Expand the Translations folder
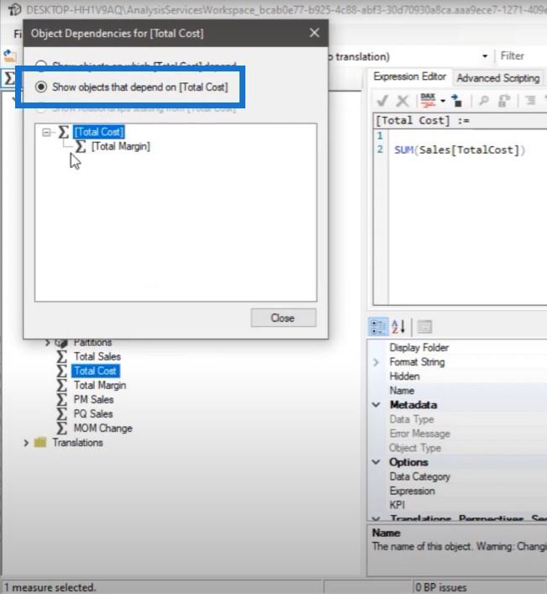The width and height of the screenshot is (547, 594). tap(26, 443)
